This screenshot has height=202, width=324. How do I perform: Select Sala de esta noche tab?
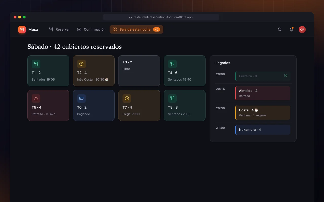[136, 30]
